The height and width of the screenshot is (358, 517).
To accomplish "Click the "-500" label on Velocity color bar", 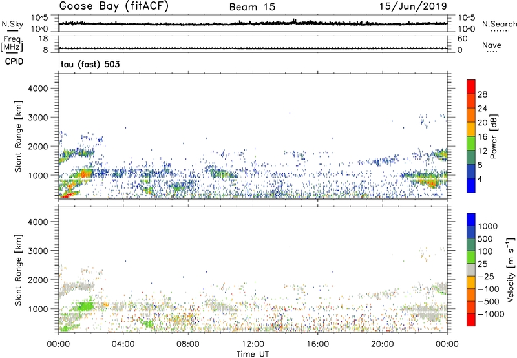I will (488, 301).
